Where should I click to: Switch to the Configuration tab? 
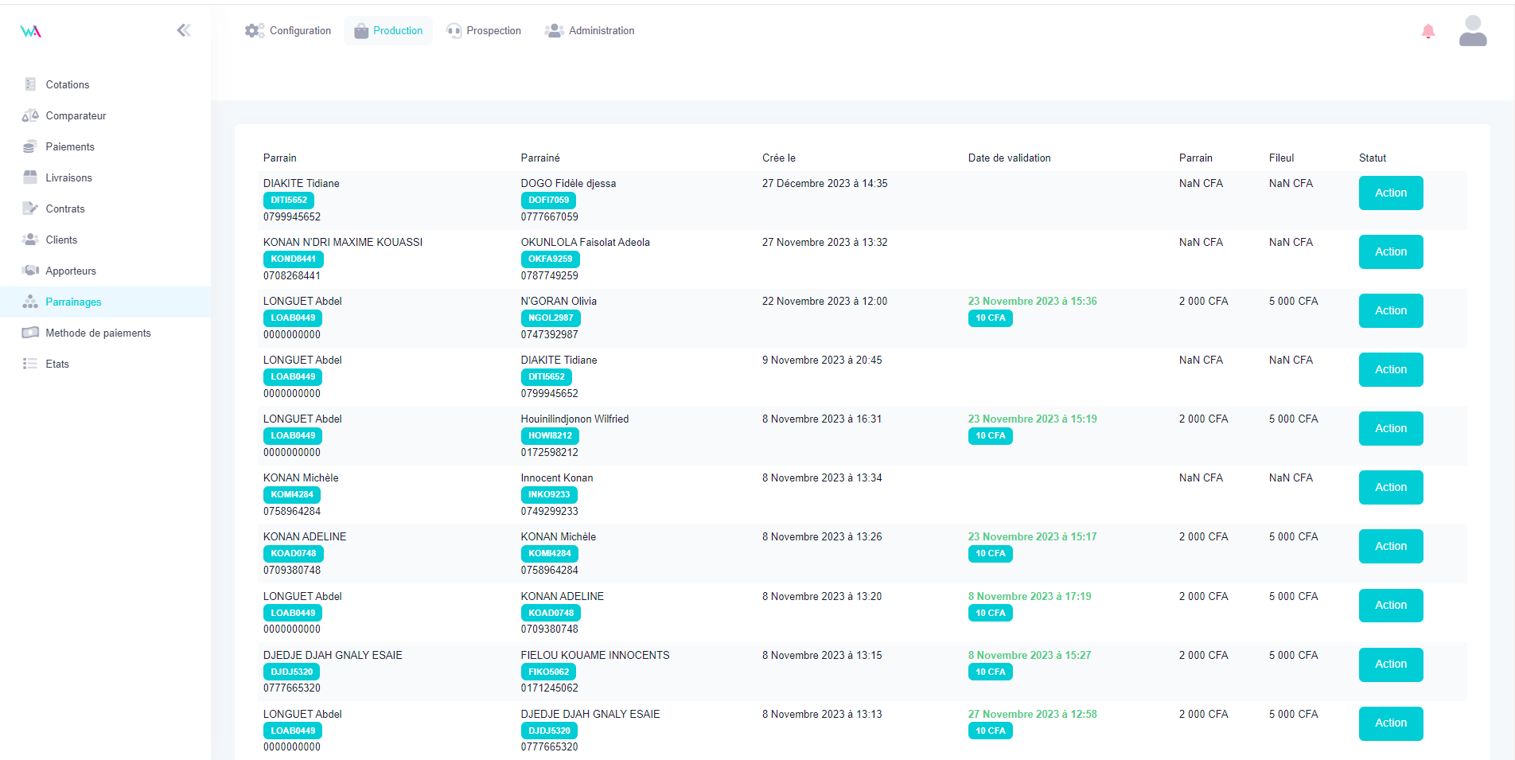click(288, 31)
